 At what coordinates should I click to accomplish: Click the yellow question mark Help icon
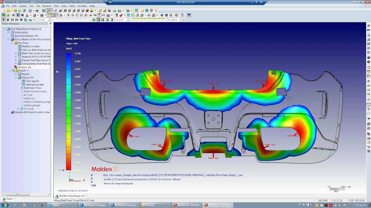pyautogui.click(x=156, y=11)
